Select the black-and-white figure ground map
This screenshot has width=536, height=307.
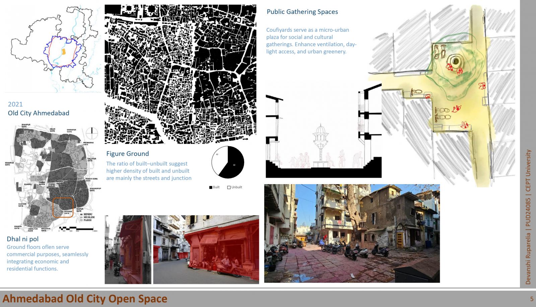pos(181,74)
